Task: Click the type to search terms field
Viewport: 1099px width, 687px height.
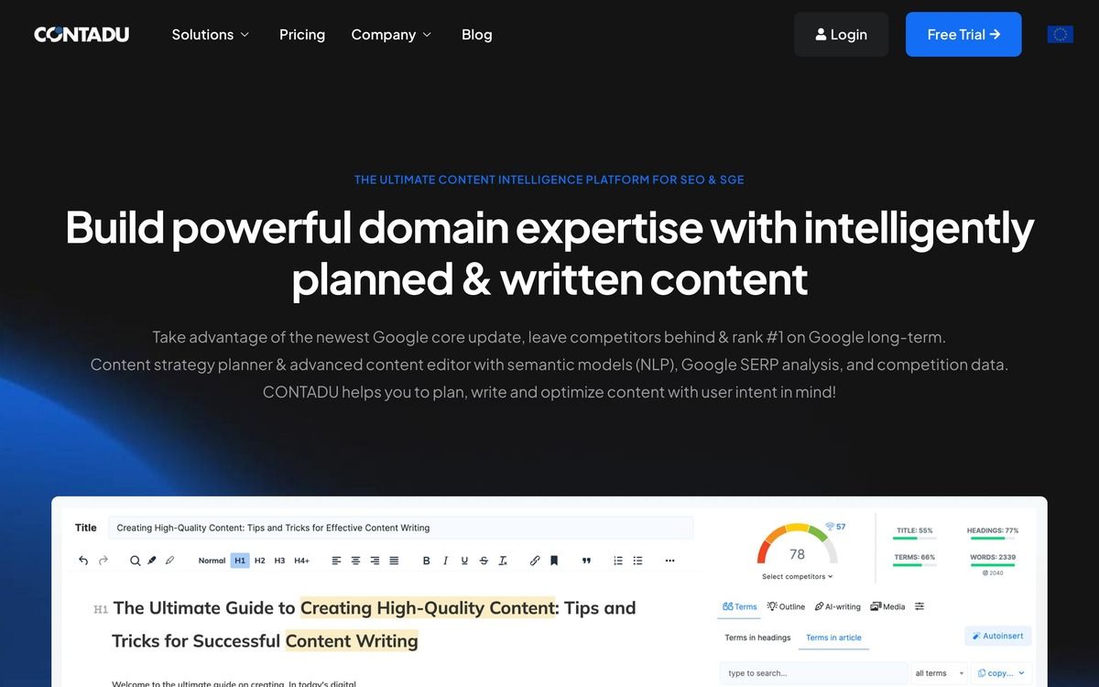Action: [813, 673]
